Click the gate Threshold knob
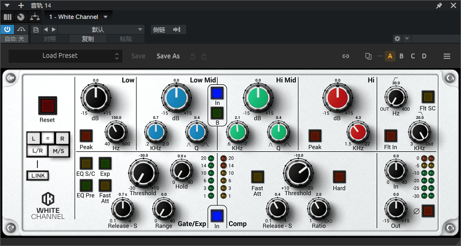This screenshot has height=246, width=461. [144, 173]
